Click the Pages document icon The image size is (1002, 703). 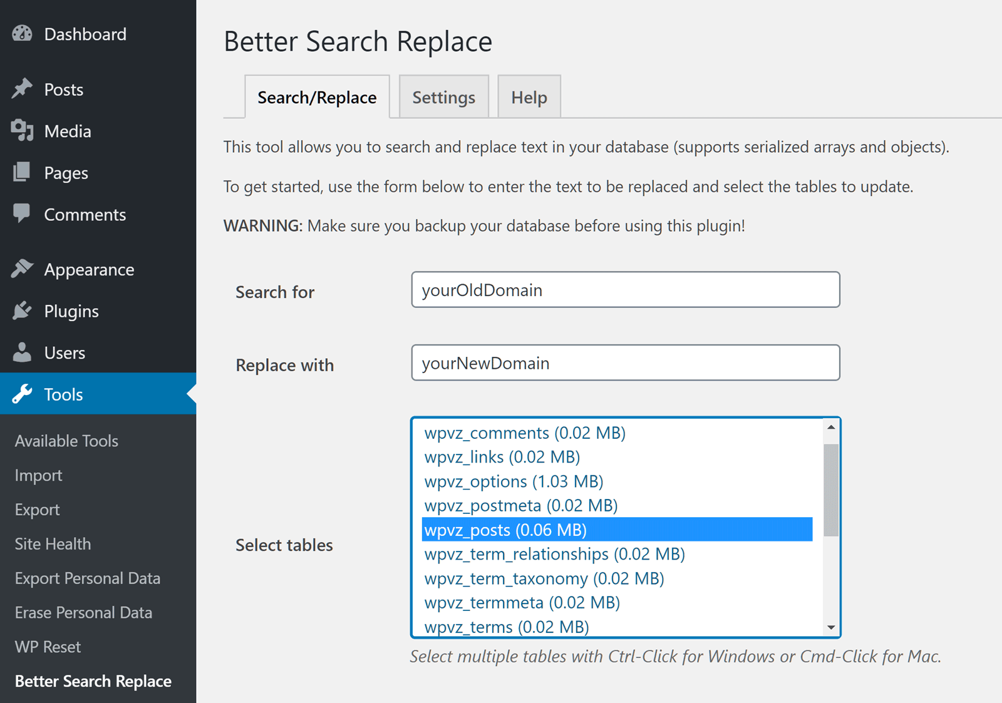click(22, 172)
